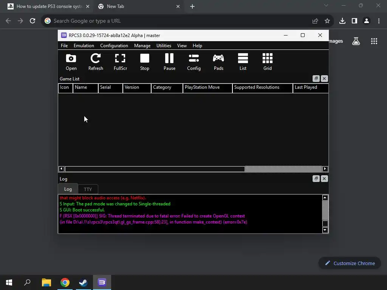387x290 pixels.
Task: Open File Explorer from the taskbar
Action: click(46, 282)
